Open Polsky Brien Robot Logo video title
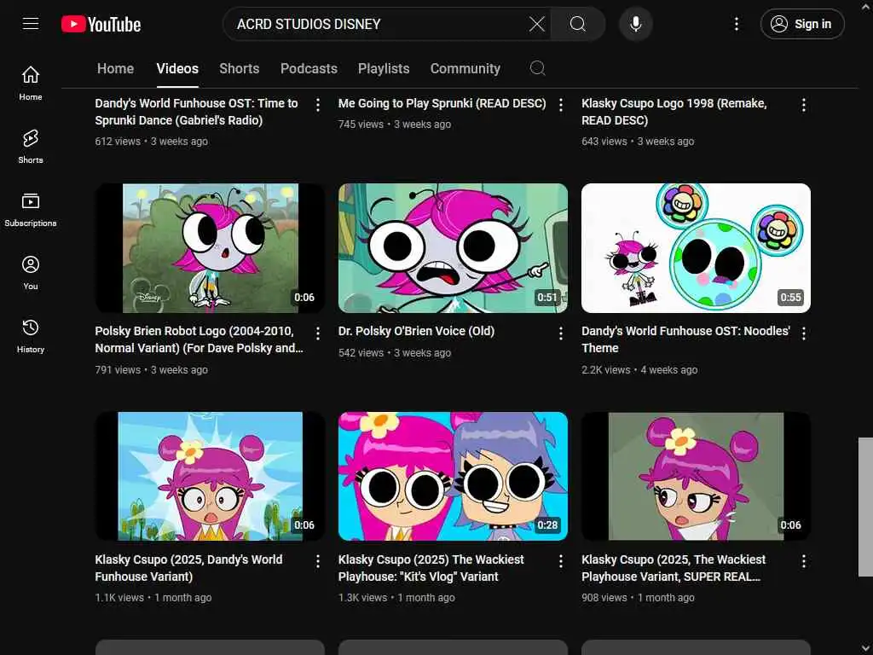 (x=199, y=339)
